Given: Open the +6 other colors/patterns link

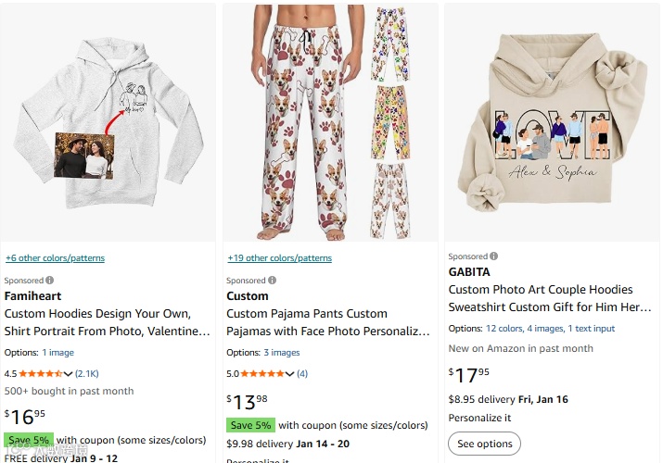Looking at the screenshot, I should [x=55, y=258].
